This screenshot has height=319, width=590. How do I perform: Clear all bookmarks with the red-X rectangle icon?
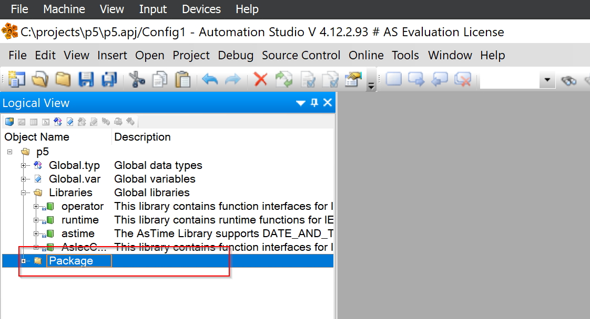click(463, 79)
